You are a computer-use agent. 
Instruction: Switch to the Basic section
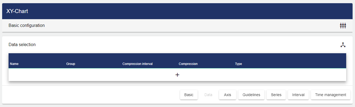pos(189,95)
